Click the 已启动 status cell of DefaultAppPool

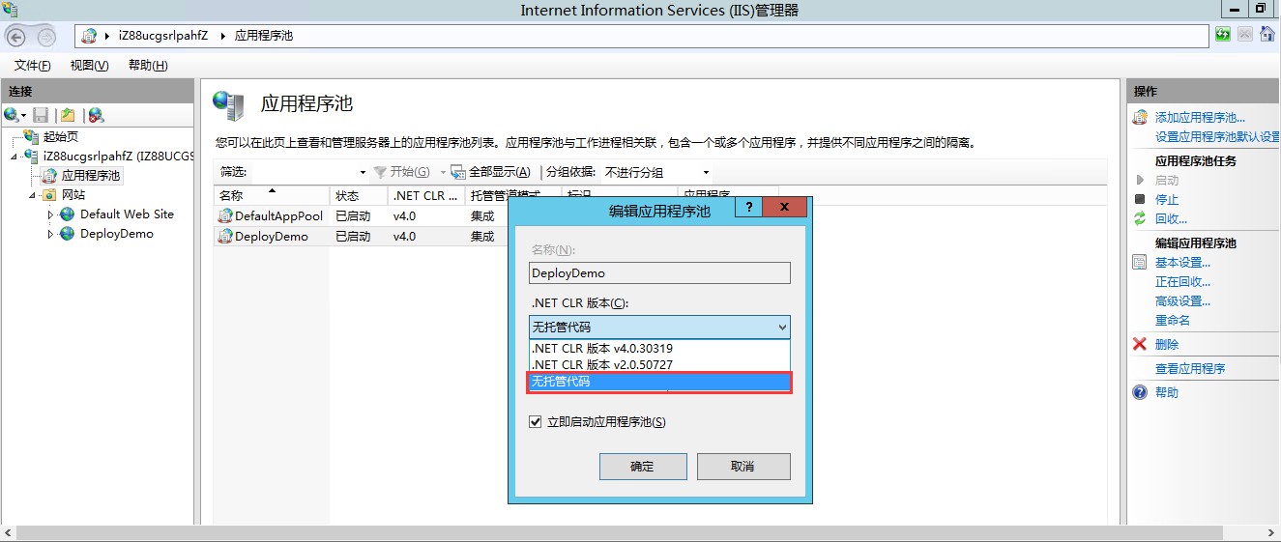[x=353, y=216]
